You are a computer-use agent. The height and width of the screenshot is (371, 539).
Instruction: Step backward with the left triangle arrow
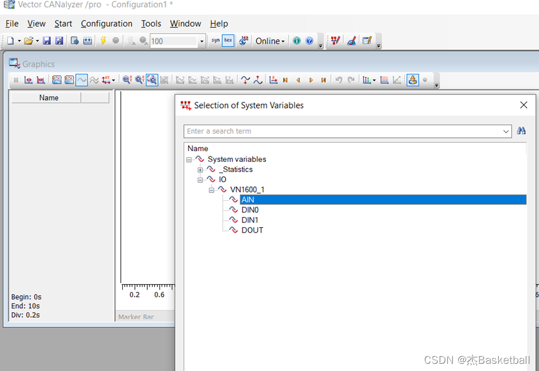point(298,80)
